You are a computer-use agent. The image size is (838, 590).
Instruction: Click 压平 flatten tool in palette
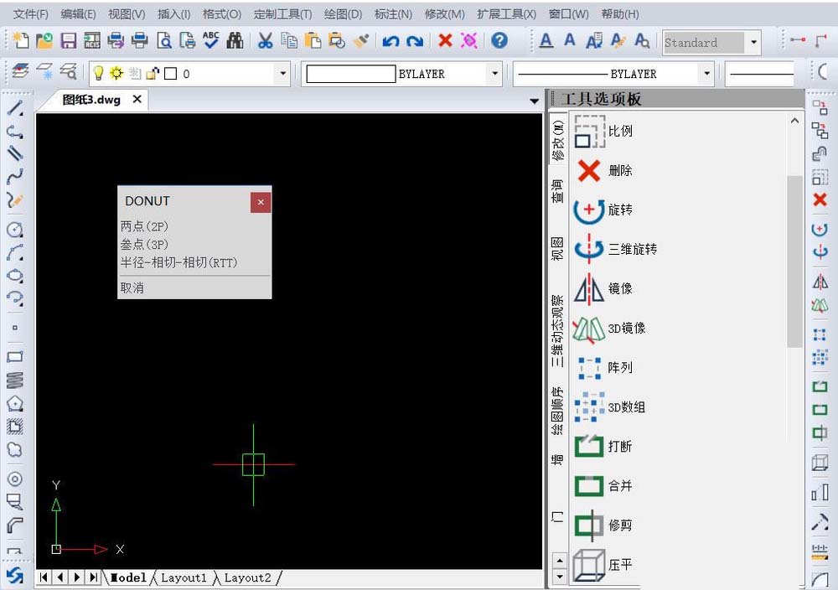point(604,565)
